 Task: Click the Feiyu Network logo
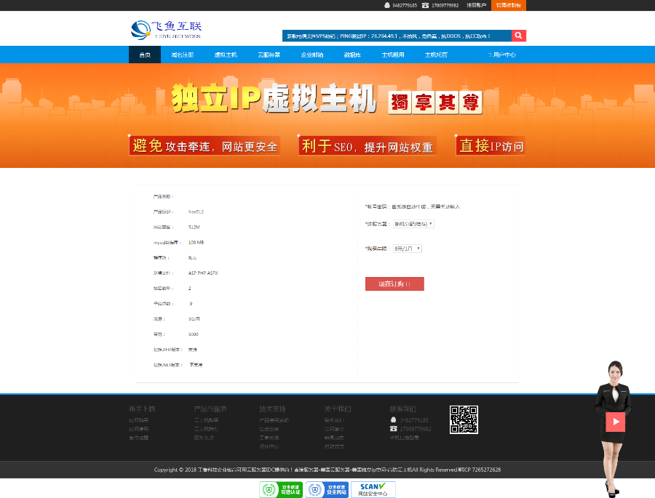166,30
